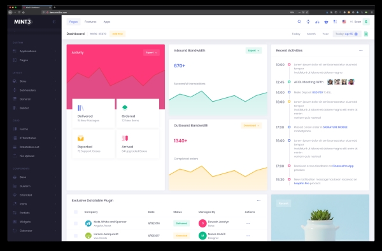Sort table by Date column header
382x251 pixels.
pos(152,212)
